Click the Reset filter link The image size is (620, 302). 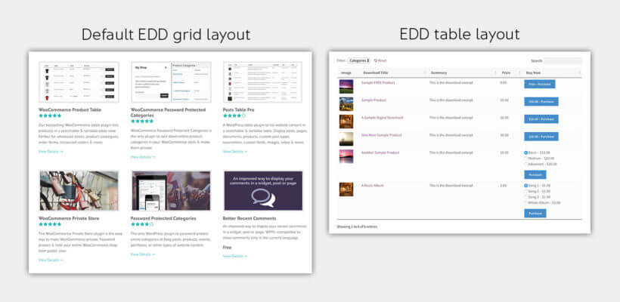pos(380,60)
